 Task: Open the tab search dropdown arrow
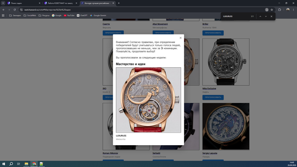(x=3, y=3)
